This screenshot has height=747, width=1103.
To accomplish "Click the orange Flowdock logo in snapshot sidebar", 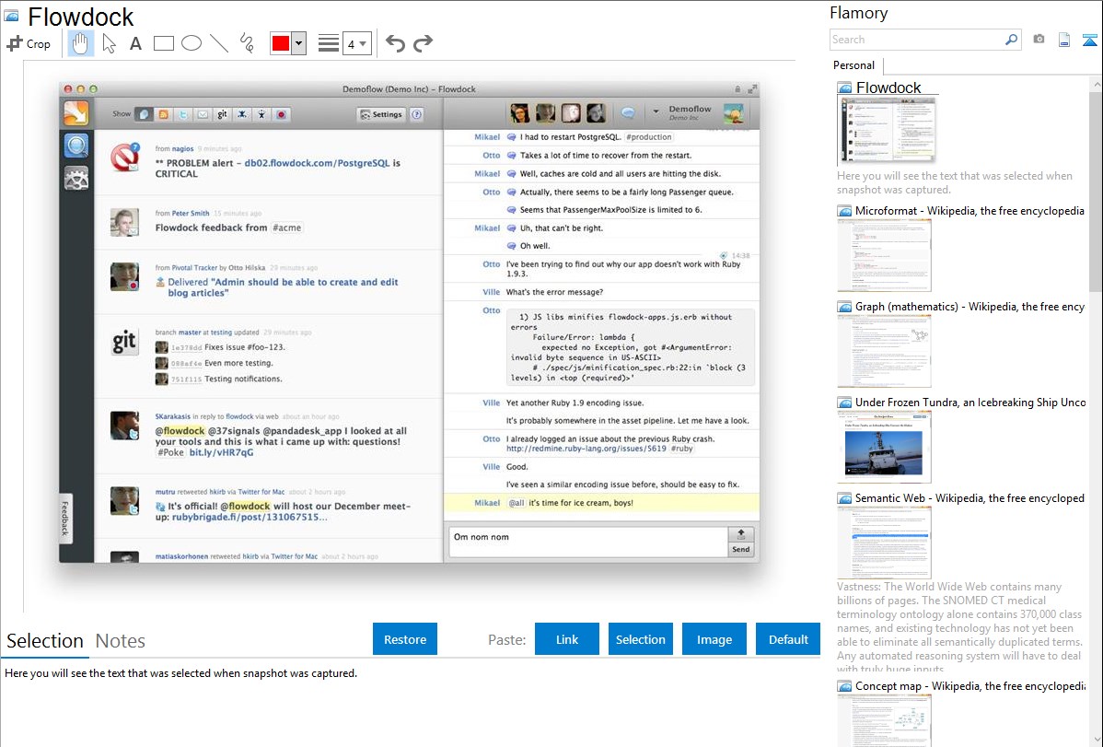I will coord(76,112).
